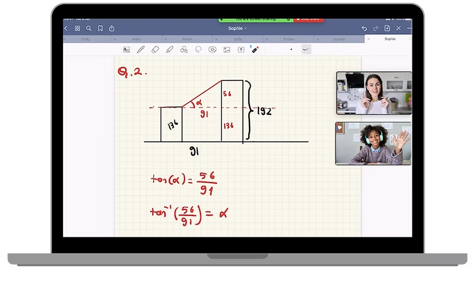This screenshot has height=302, width=475.
Task: Click the tutor's video thumbnail
Action: pos(374,93)
